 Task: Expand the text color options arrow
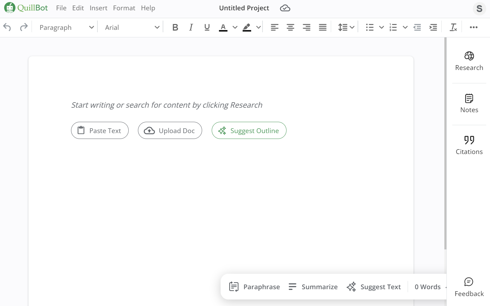coord(235,27)
